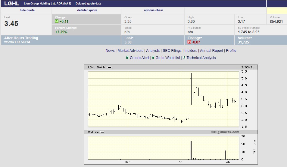Click the BigCharts.com watermark on chart
The height and width of the screenshot is (167, 287).
(225, 132)
